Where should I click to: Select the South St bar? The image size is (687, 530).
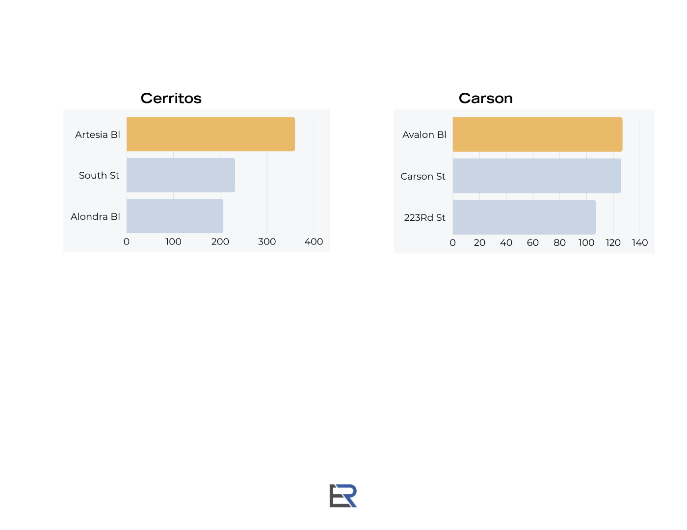181,175
